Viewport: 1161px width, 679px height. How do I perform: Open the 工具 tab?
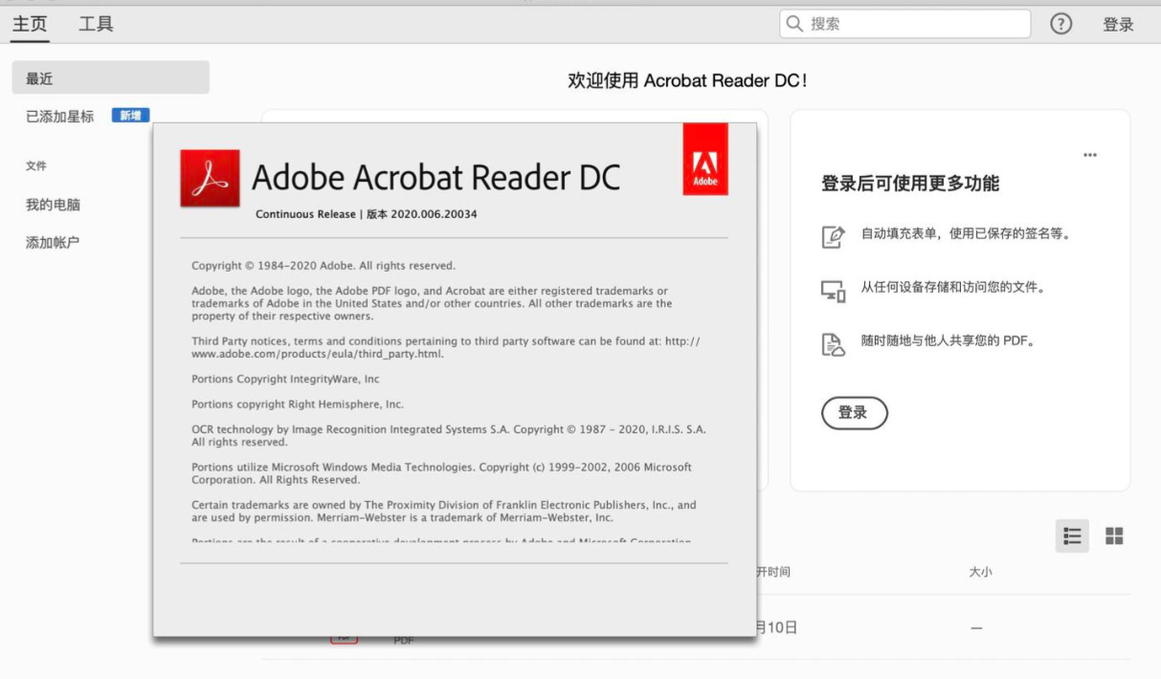coord(95,24)
